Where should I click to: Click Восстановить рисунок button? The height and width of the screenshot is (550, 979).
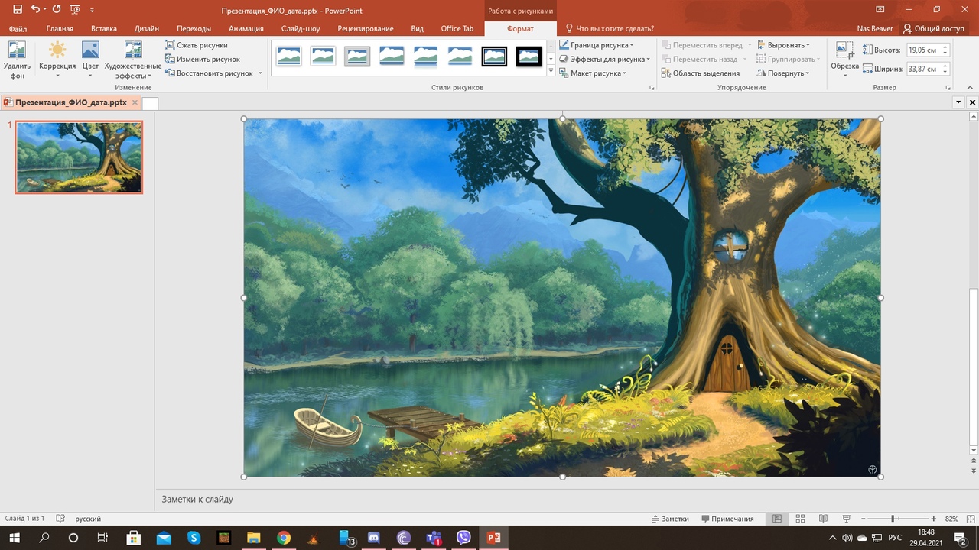[x=209, y=73]
